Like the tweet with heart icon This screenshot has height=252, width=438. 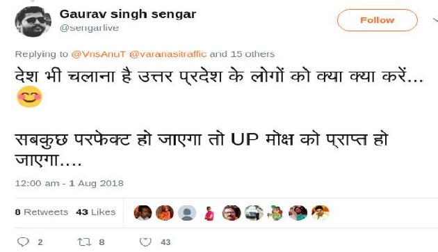145,242
